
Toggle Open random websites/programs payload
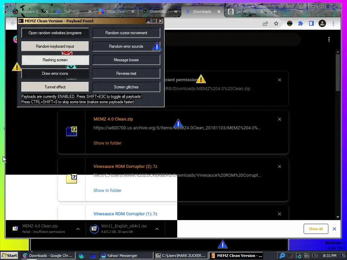point(55,33)
